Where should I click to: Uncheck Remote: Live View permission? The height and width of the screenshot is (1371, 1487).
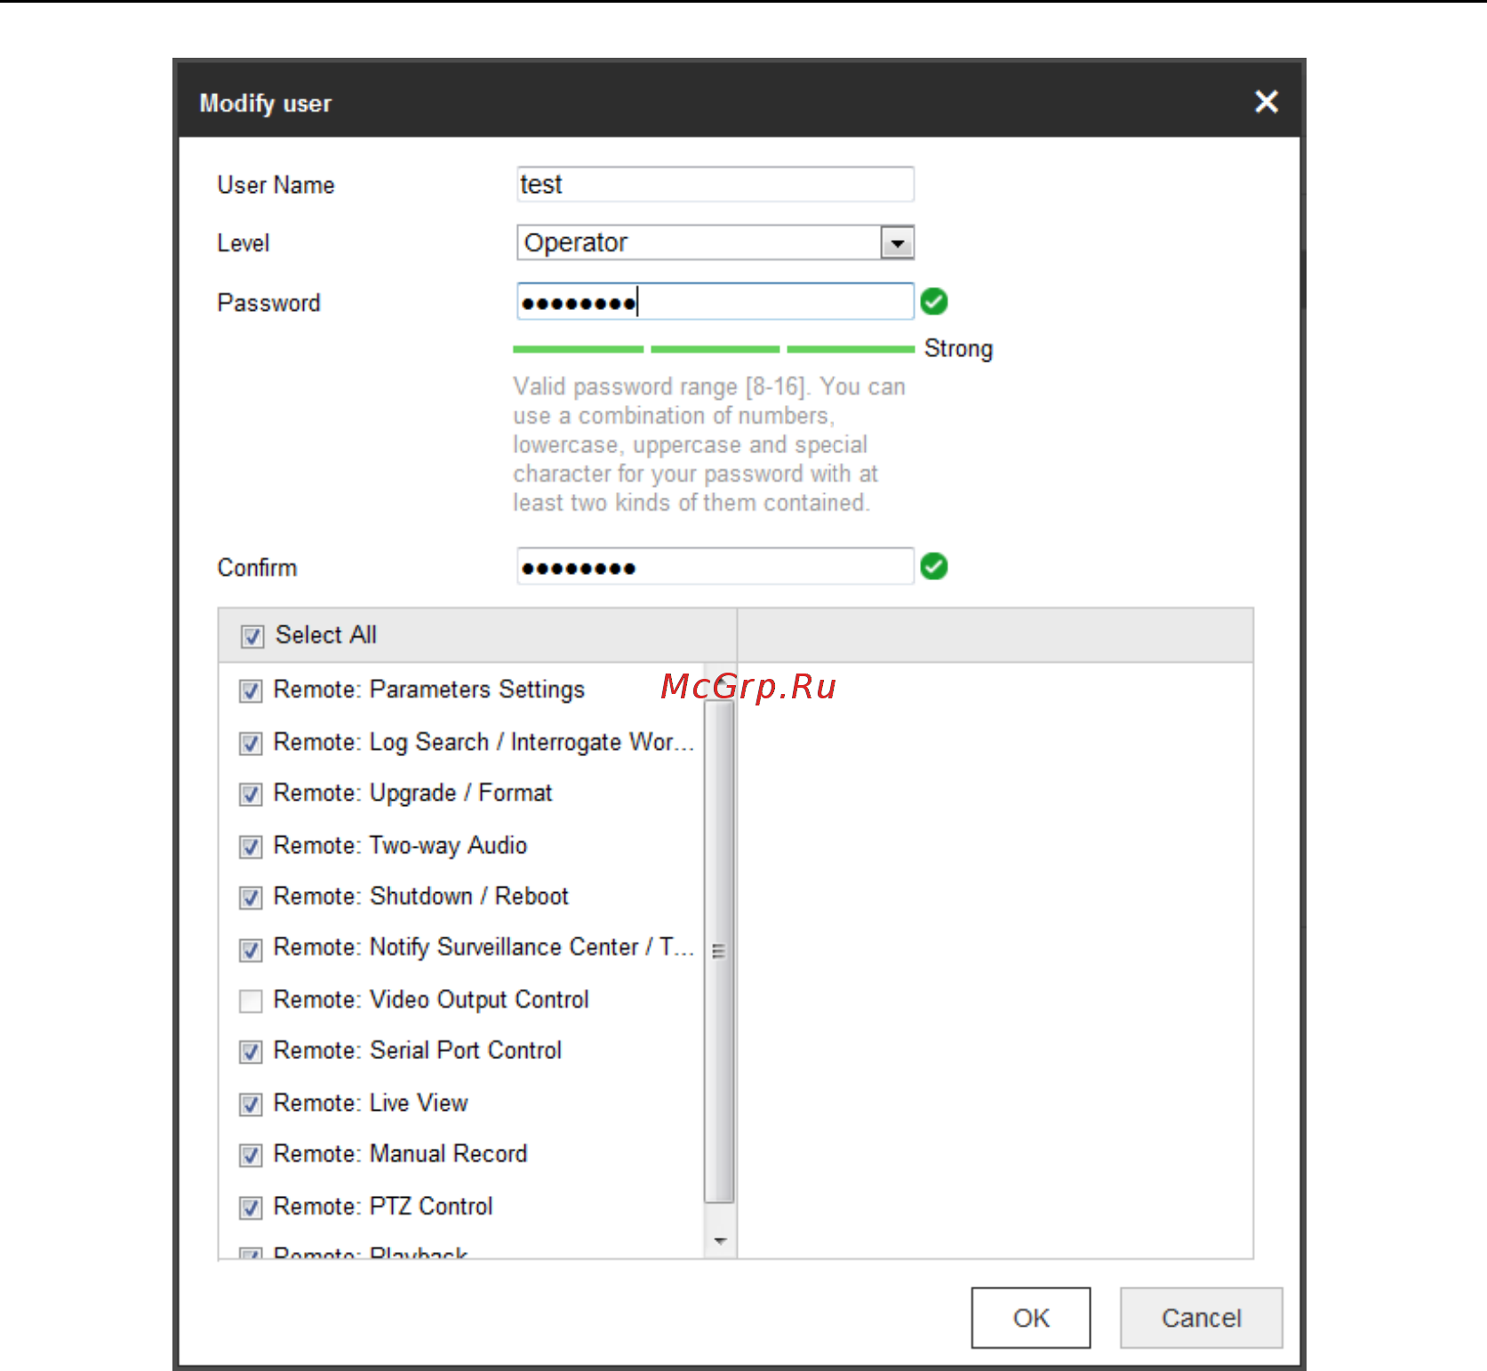click(x=251, y=1104)
